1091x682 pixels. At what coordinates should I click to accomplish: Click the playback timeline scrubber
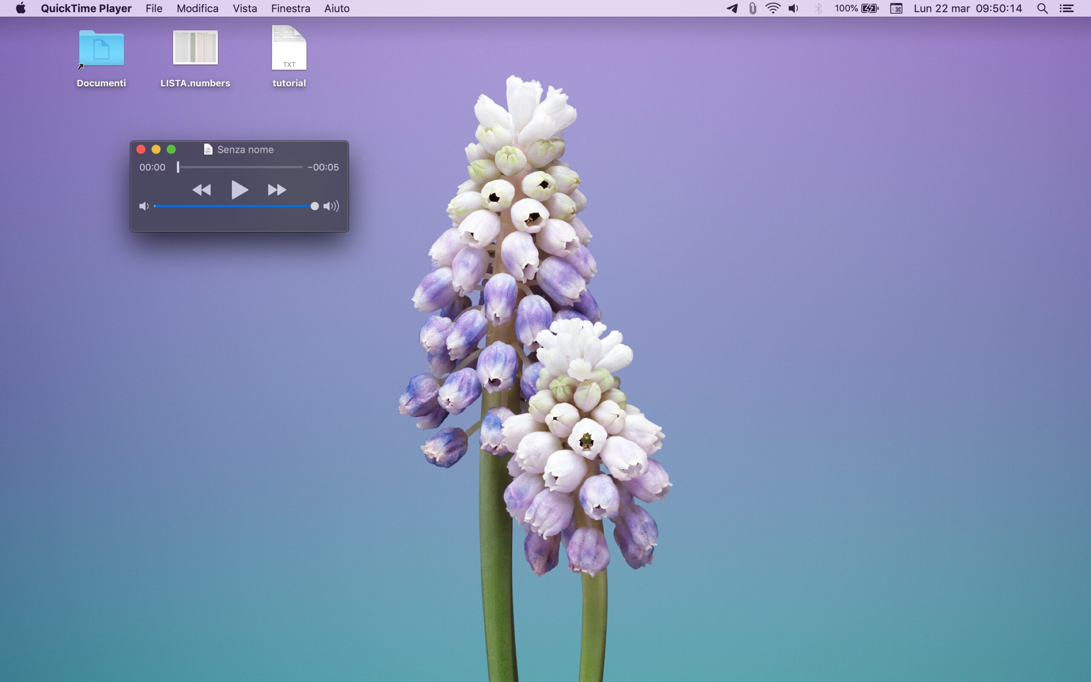[x=178, y=167]
